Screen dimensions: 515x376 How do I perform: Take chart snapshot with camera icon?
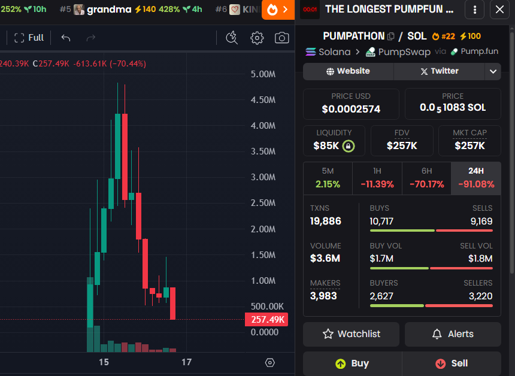(x=282, y=38)
